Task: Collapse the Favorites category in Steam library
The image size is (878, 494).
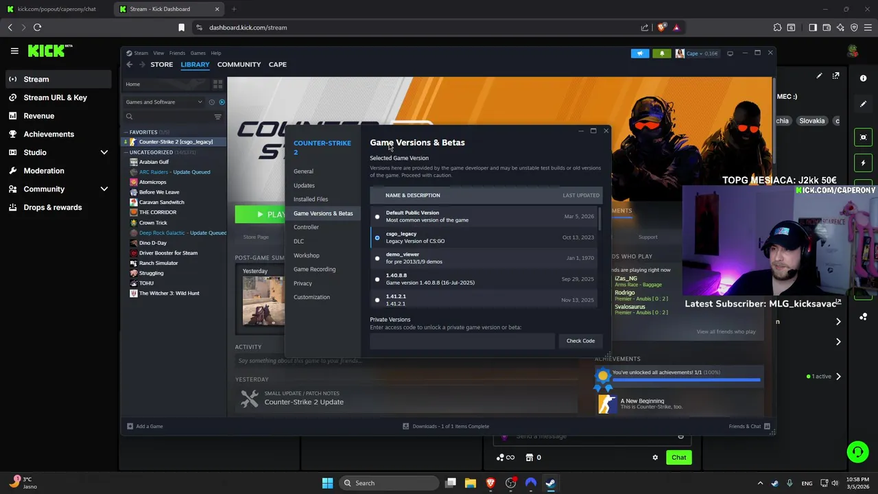Action: (126, 132)
